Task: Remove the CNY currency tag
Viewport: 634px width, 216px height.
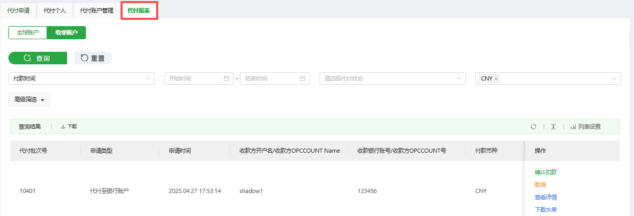Action: 496,78
